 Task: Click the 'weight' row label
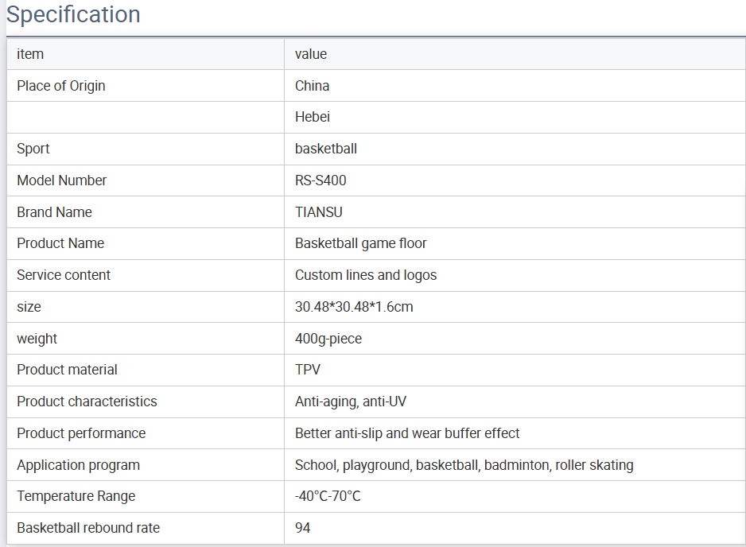point(37,339)
